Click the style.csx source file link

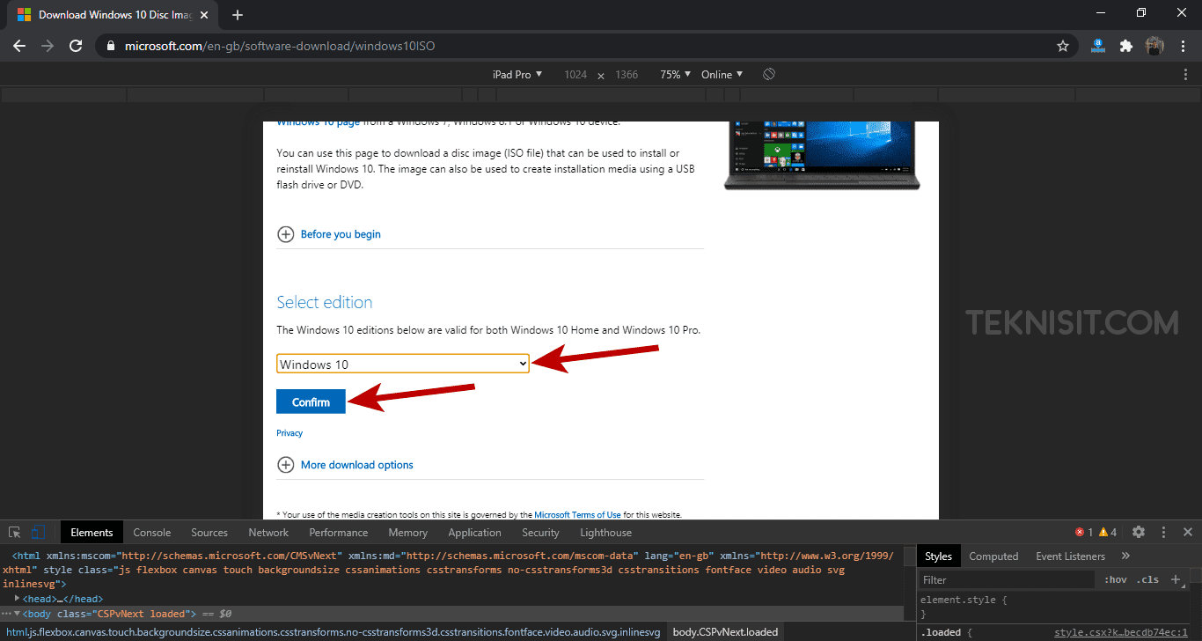click(1121, 632)
